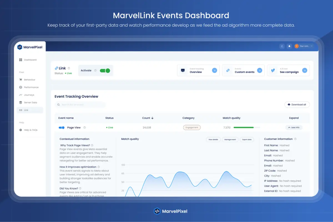
Task: Click the event search input field
Action: [x=80, y=105]
